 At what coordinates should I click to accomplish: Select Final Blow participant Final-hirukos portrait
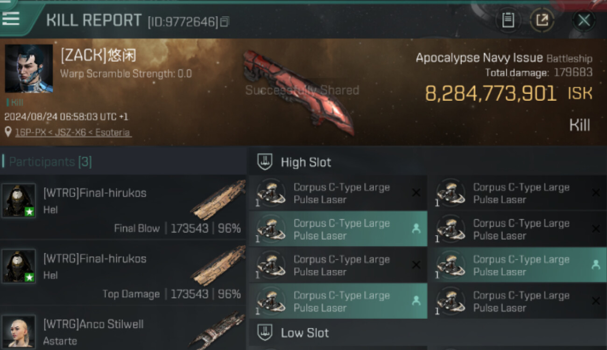point(19,201)
